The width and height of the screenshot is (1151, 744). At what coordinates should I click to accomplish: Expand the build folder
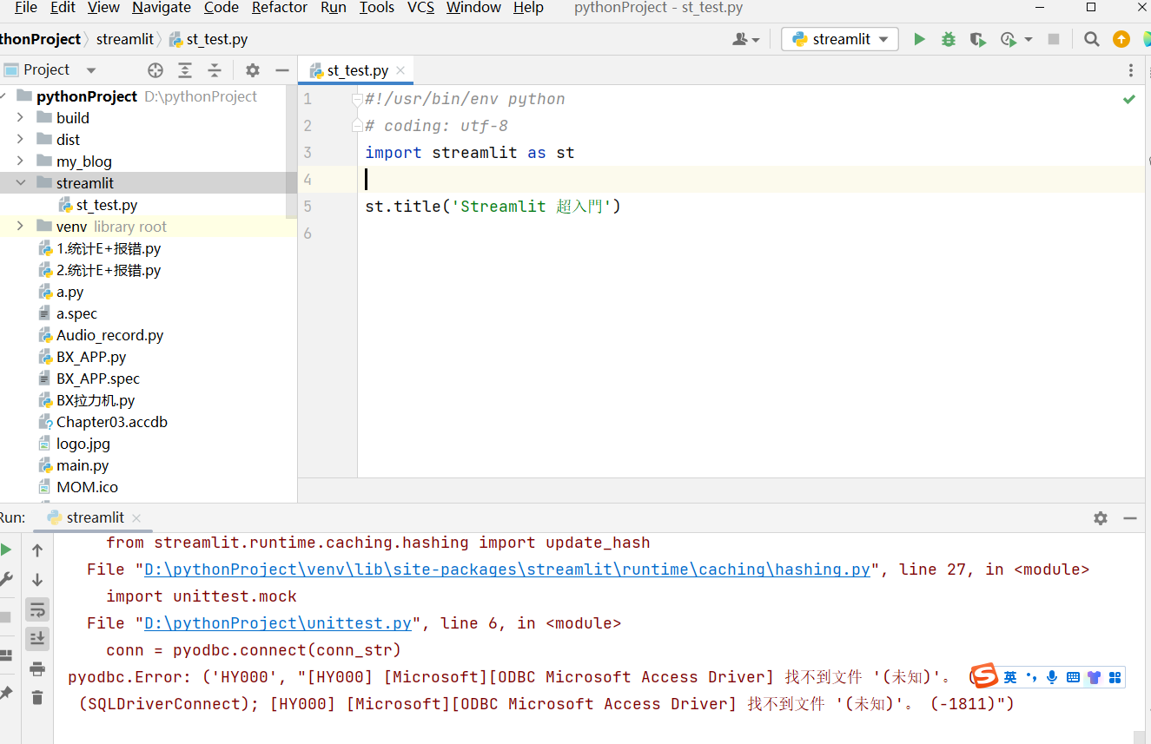20,117
